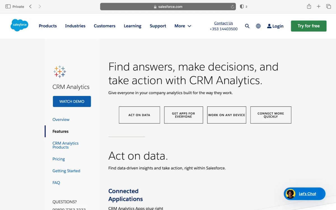Select GET APPS FOR EVERYONE box

(183, 115)
